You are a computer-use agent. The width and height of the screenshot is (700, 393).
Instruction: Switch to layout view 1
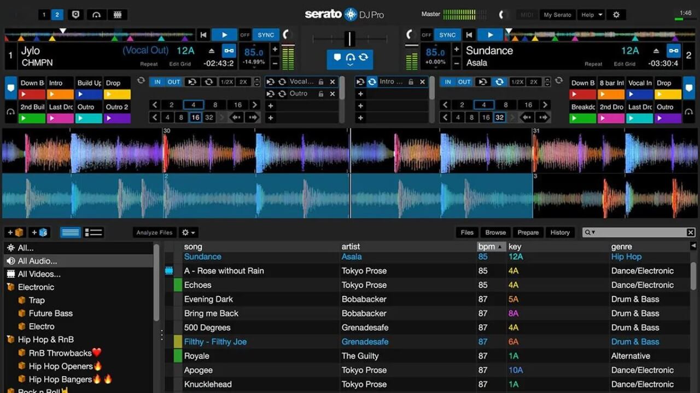point(44,15)
